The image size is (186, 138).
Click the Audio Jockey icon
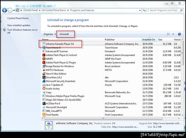[x=44, y=88]
